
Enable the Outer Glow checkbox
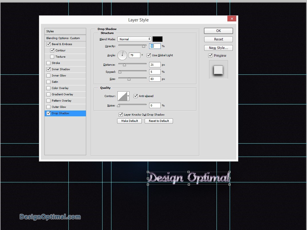tap(48, 107)
